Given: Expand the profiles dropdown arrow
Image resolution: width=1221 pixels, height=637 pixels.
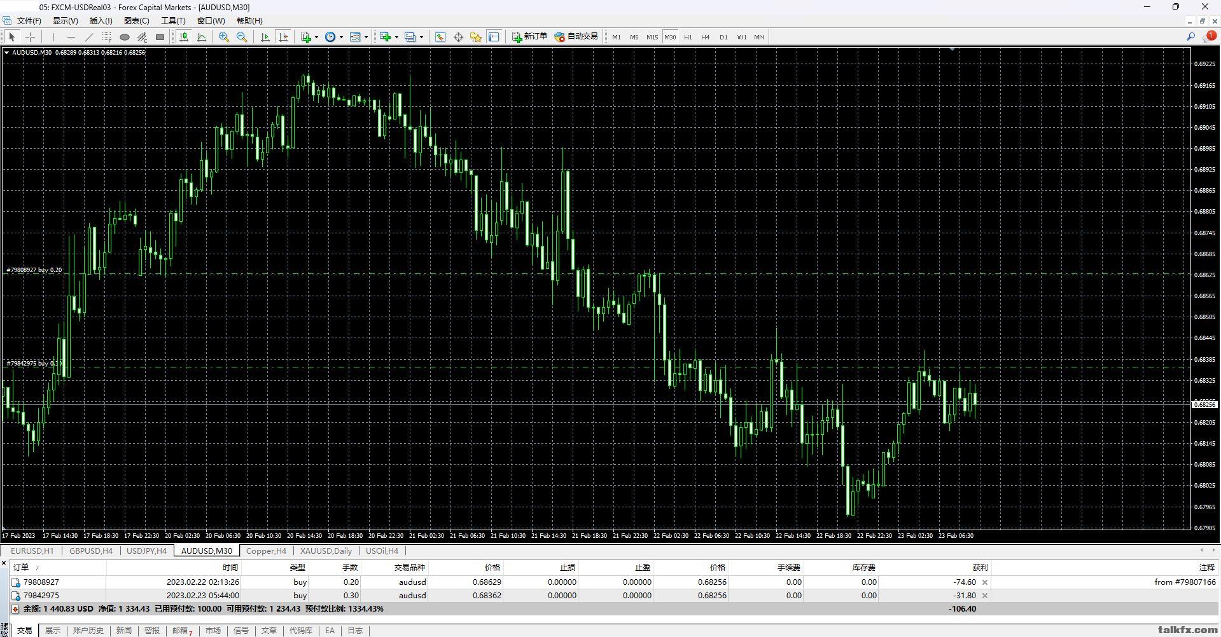Looking at the screenshot, I should (x=421, y=37).
